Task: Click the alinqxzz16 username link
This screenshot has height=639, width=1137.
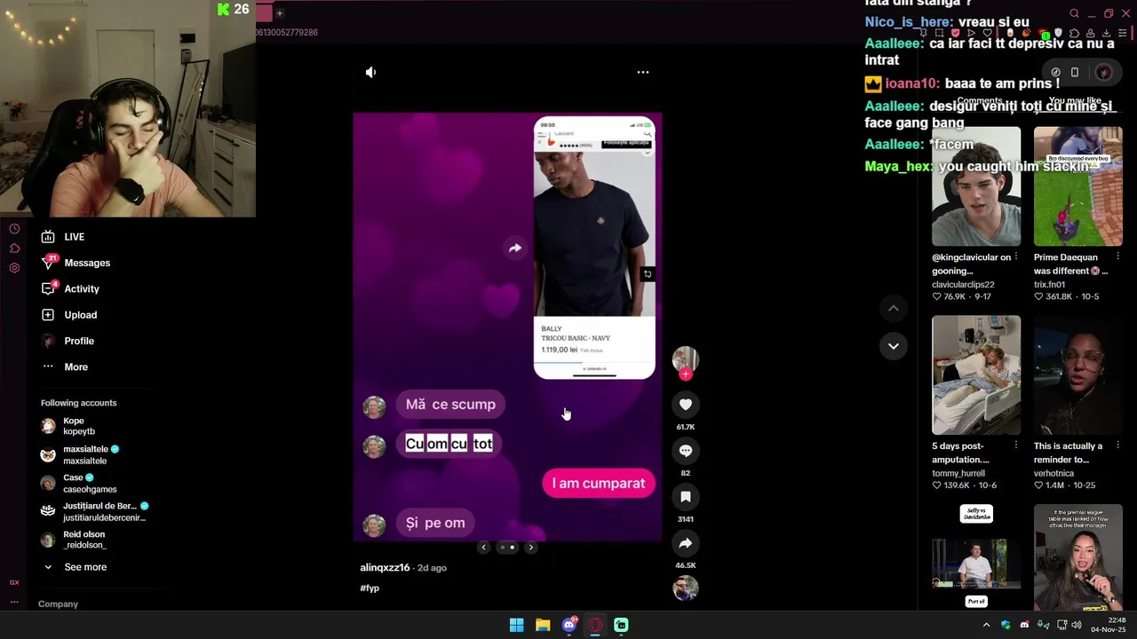Action: (x=385, y=568)
